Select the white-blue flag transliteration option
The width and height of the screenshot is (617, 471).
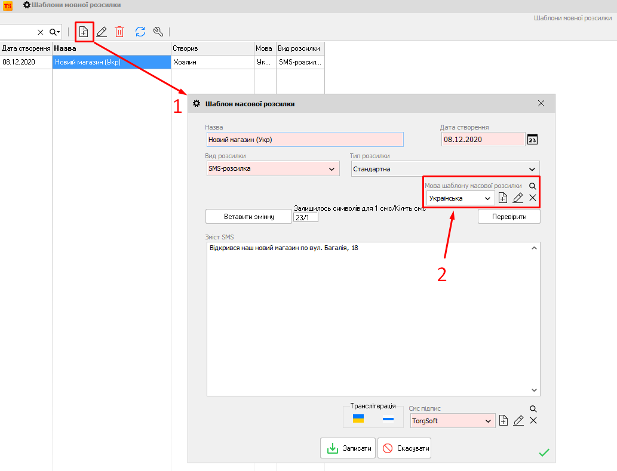click(x=388, y=418)
